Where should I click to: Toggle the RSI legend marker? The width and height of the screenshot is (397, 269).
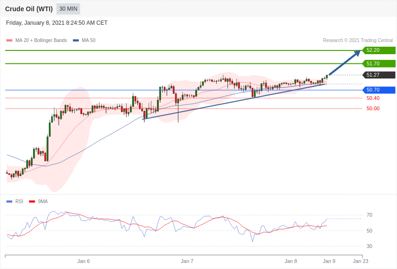9,202
